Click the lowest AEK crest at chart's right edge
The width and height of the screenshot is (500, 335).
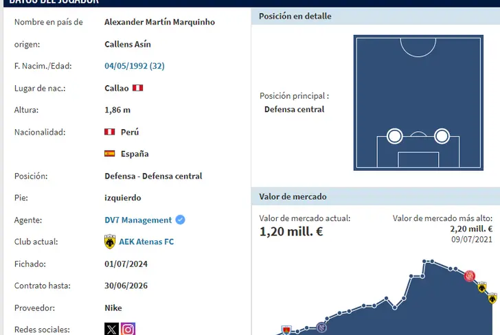[x=492, y=299]
